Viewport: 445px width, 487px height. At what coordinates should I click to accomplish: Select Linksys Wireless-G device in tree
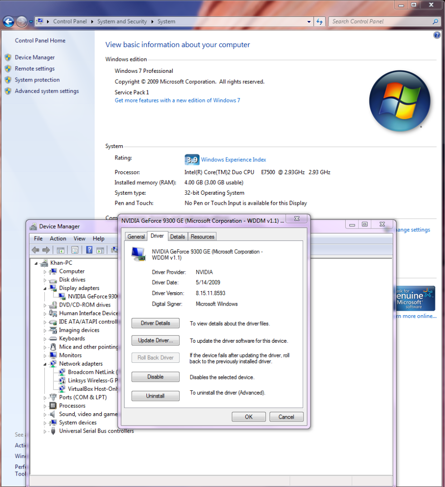coord(92,380)
